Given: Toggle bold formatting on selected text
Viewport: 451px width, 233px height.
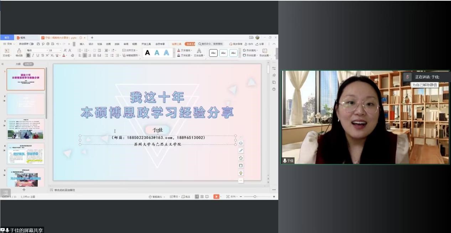Looking at the screenshot, I should click(x=28, y=55).
